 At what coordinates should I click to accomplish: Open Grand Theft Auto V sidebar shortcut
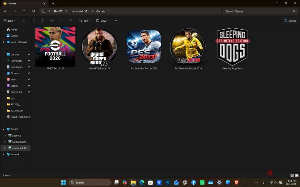[18, 117]
